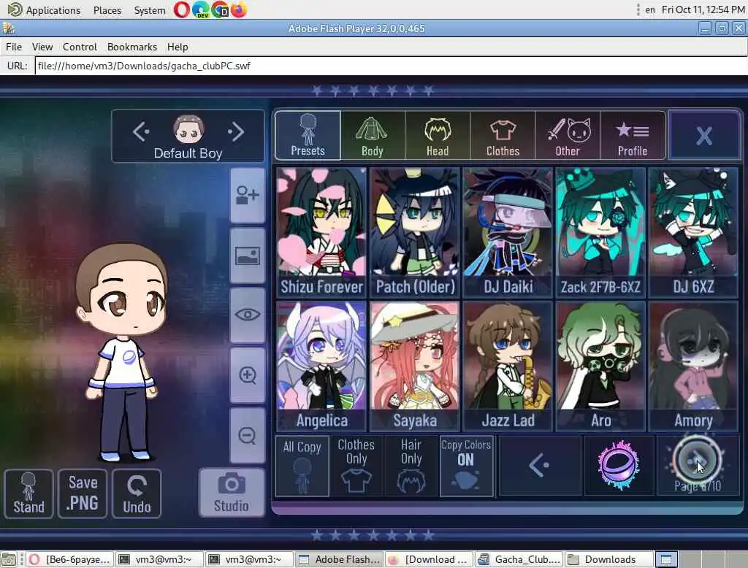Image resolution: width=748 pixels, height=568 pixels.
Task: Select the Angelica preset
Action: pos(321,366)
